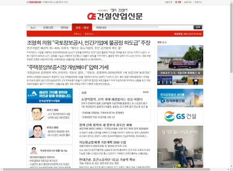Open the GS건설 logo banner
This screenshot has width=233, height=171.
point(180,116)
